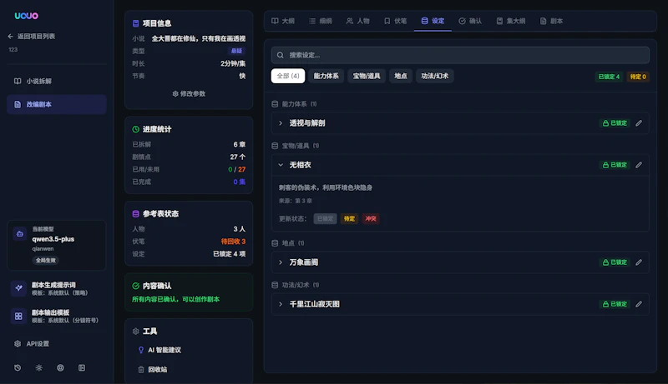Edit 透视与解剖 with pencil icon
The width and height of the screenshot is (668, 384).
point(639,123)
